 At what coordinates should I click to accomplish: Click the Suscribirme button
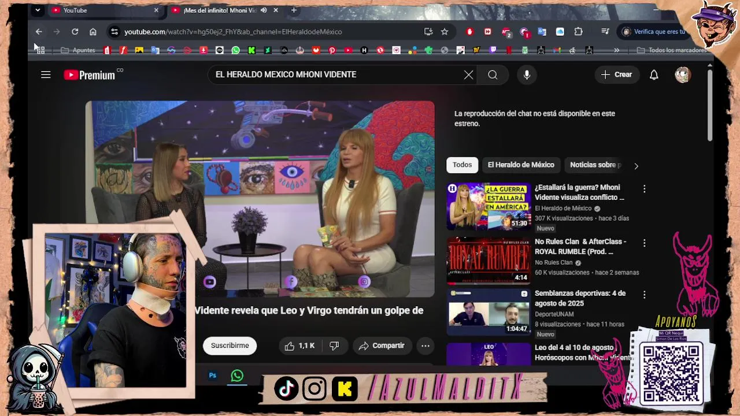230,346
